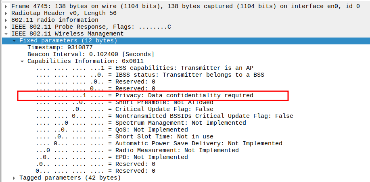
Task: Expand Tagged parameters (42 bytes)
Action: coord(15,178)
